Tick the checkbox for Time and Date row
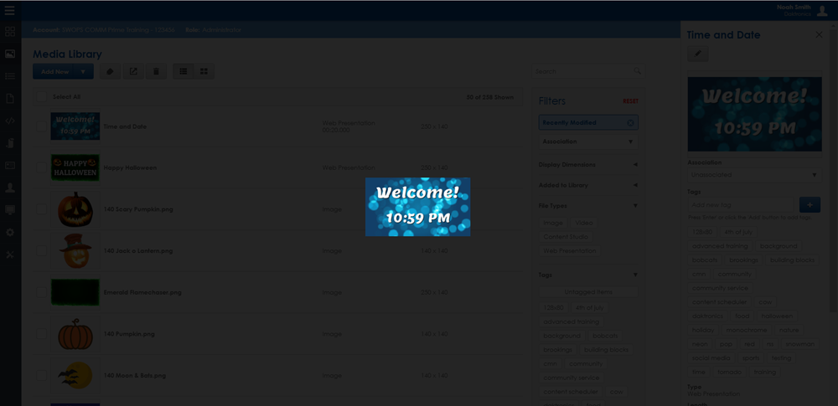The height and width of the screenshot is (406, 838). click(41, 126)
